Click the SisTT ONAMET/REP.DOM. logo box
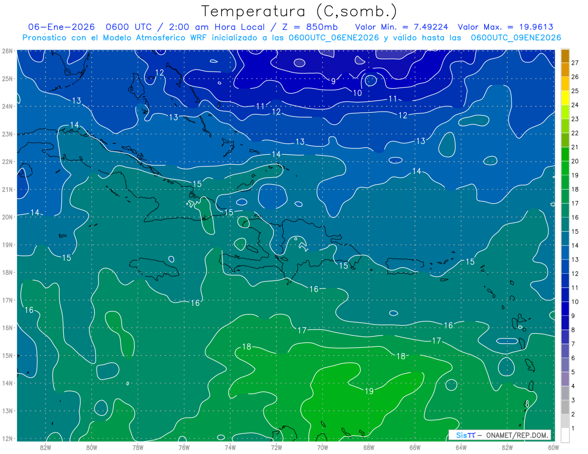 pos(499,435)
